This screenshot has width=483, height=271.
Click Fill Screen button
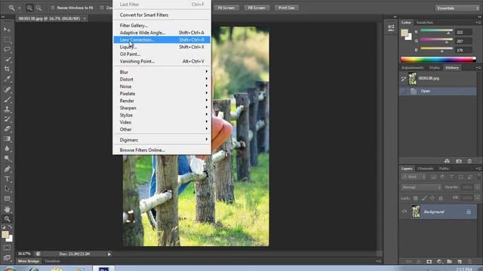click(257, 8)
